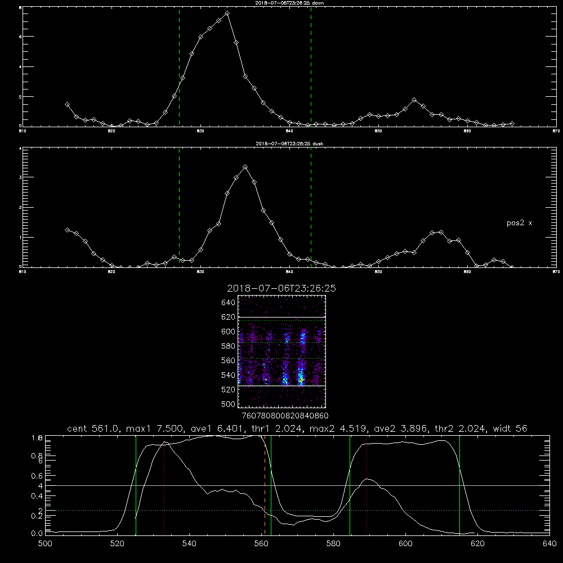Click the 'widt 56' value
563x563 pixels.
(x=510, y=428)
